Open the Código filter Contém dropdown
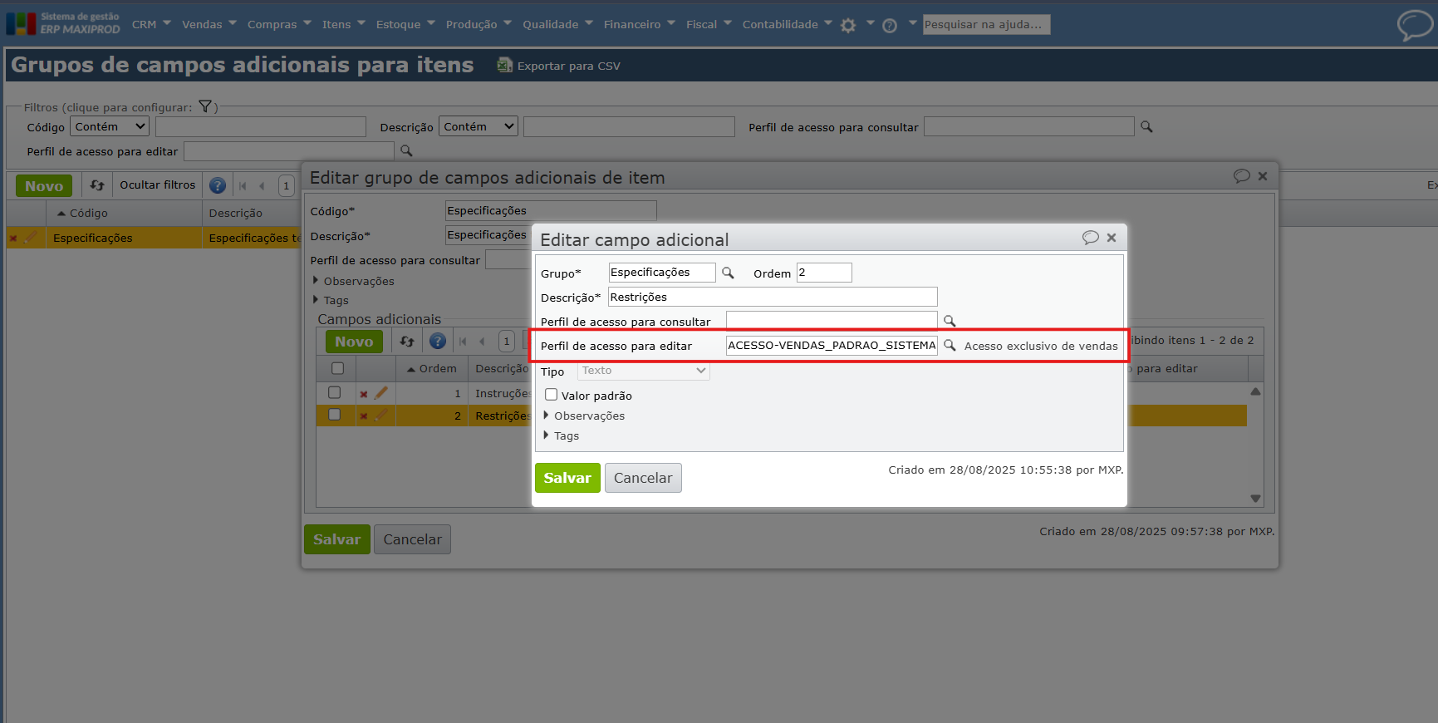 tap(110, 126)
